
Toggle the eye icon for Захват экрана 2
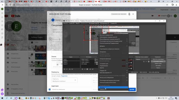coord(95,61)
